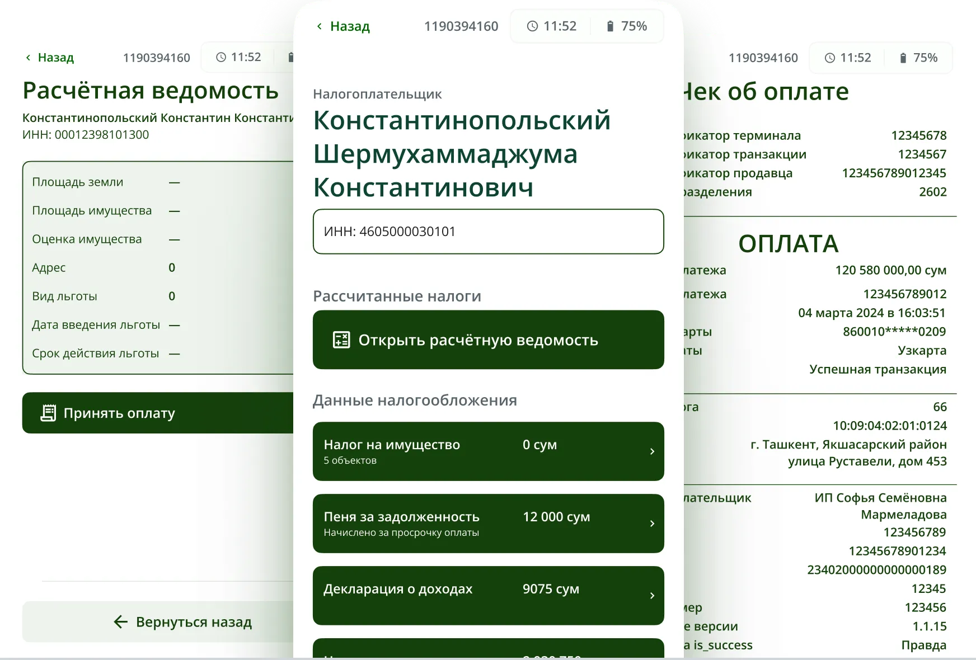Expand 'Налог на имущество' via its chevron

[x=652, y=451]
